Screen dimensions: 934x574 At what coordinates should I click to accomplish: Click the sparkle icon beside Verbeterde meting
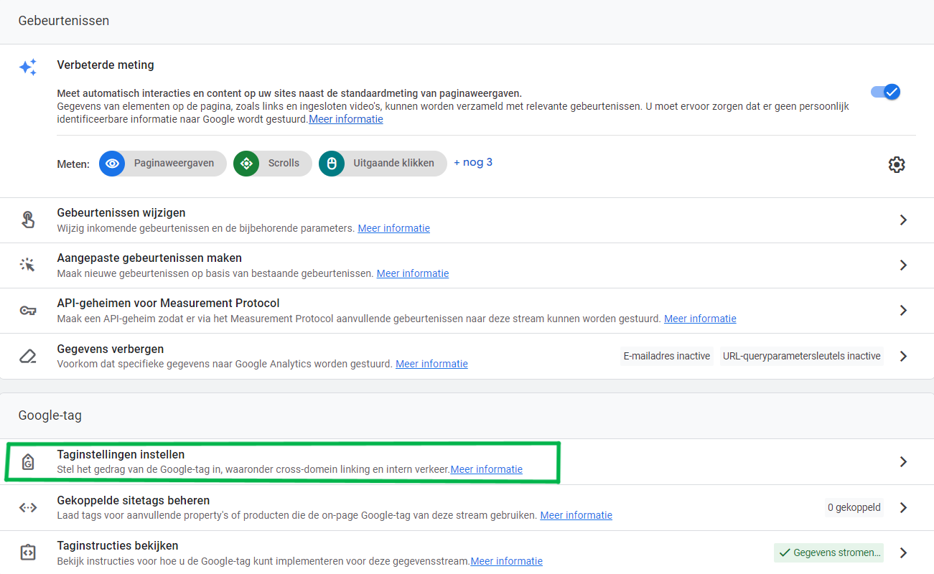pos(28,67)
